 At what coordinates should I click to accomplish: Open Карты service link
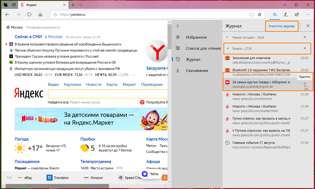112,84
